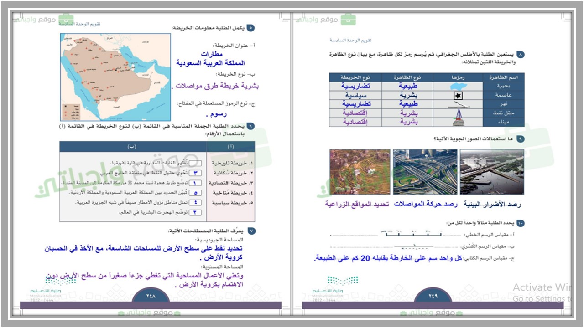Click the answer box containing number 4
Viewport: 584px width, 328px height.
pos(196,202)
